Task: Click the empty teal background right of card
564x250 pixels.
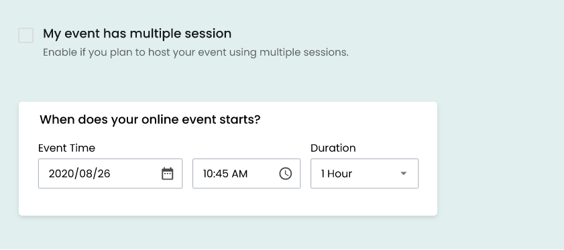Action: pyautogui.click(x=500, y=158)
